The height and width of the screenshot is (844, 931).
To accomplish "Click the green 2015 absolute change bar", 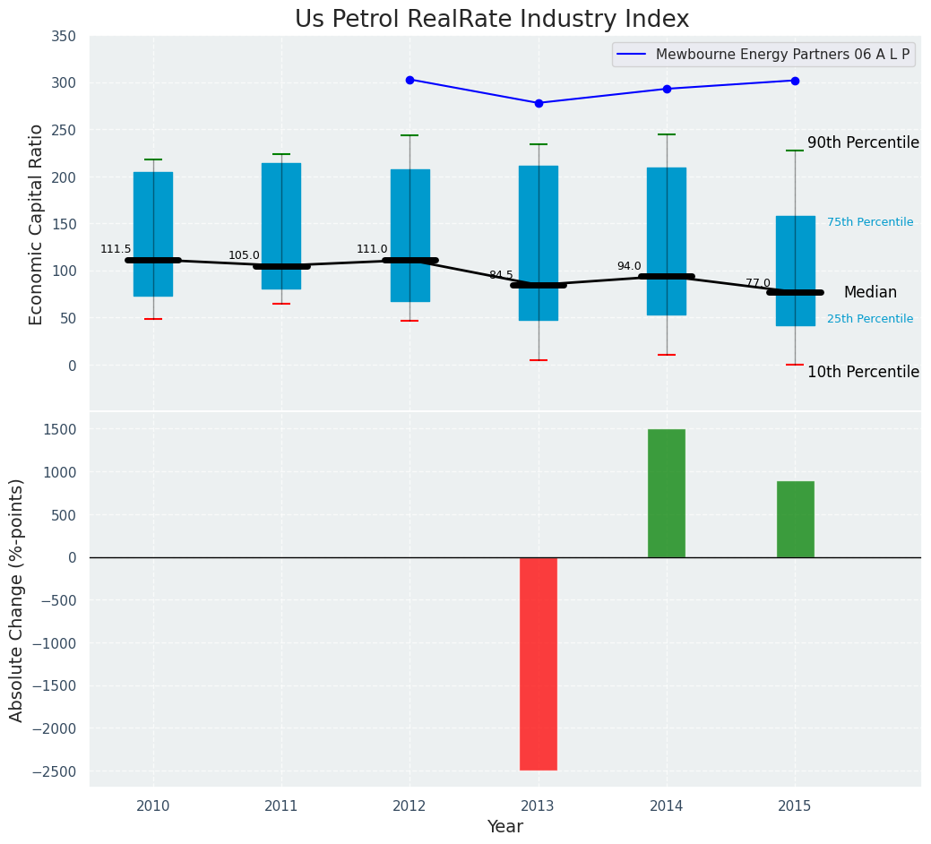I will [x=795, y=519].
